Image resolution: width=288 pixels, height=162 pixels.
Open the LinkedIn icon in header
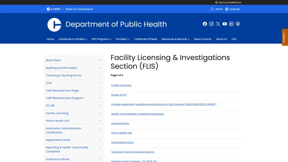(x=231, y=24)
